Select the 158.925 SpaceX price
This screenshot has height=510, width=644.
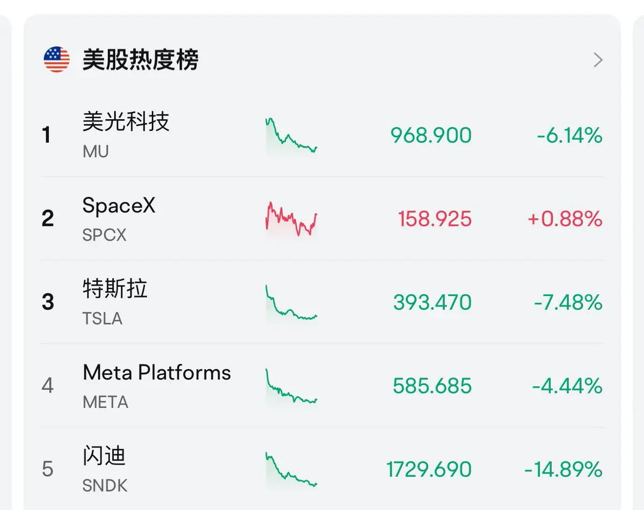435,219
